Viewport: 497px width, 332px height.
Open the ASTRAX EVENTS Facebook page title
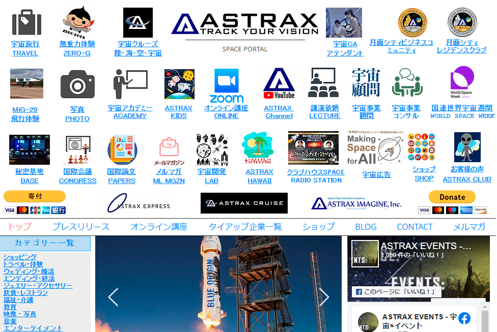point(426,246)
